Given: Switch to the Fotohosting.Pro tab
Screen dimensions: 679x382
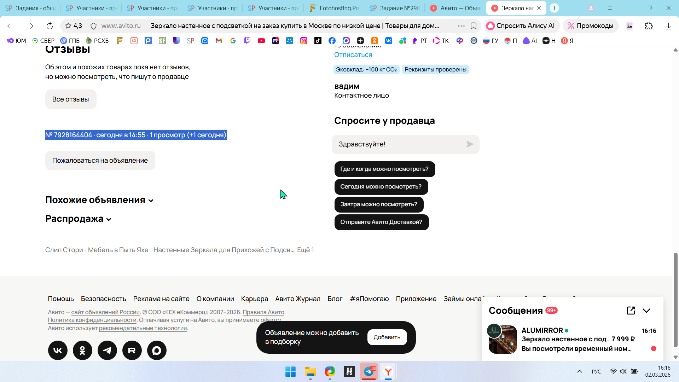Looking at the screenshot, I should (x=334, y=8).
